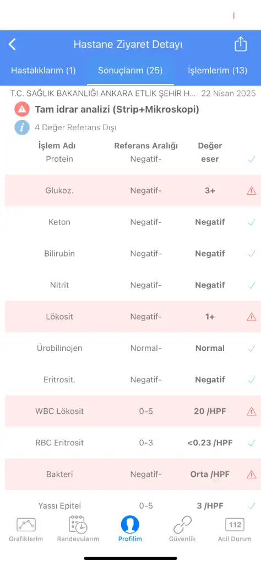Tap the Keton row check mark

tap(251, 222)
